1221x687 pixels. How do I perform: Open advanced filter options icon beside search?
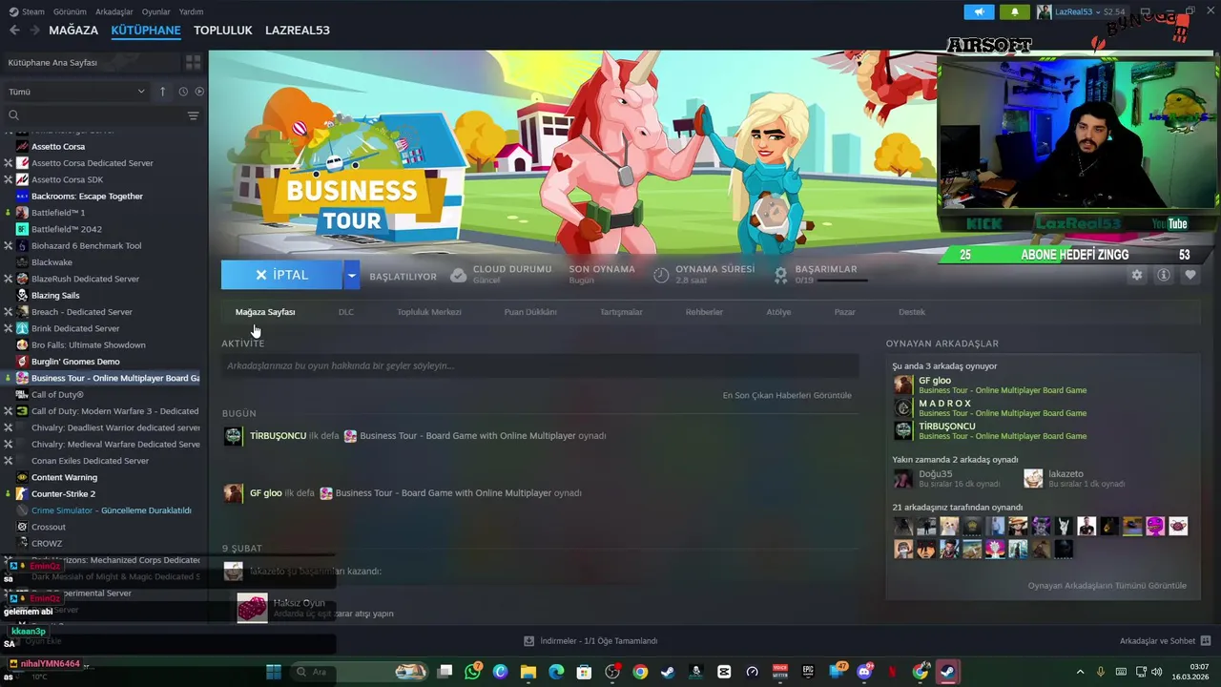click(193, 115)
